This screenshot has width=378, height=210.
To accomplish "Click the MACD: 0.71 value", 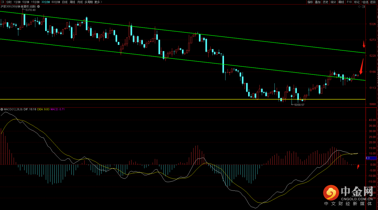I will [x=57, y=109].
